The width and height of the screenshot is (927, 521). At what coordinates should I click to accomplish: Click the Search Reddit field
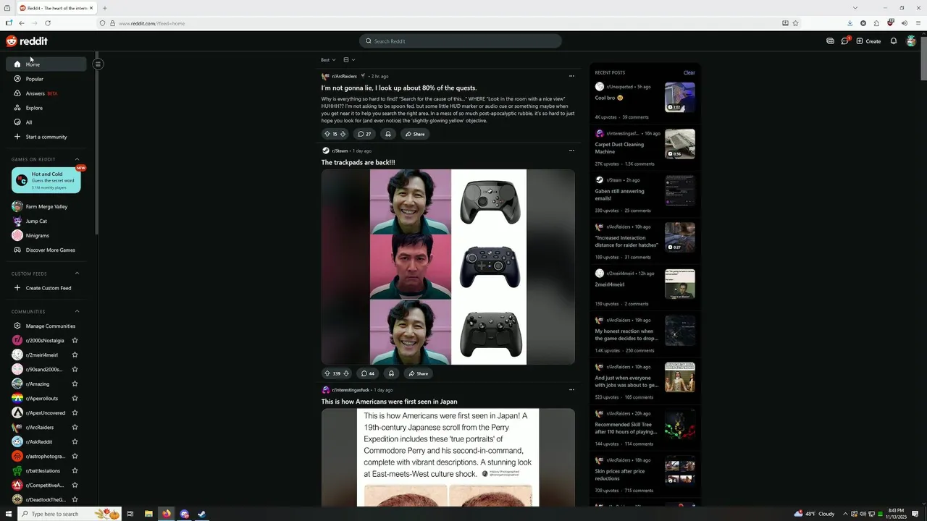point(461,41)
